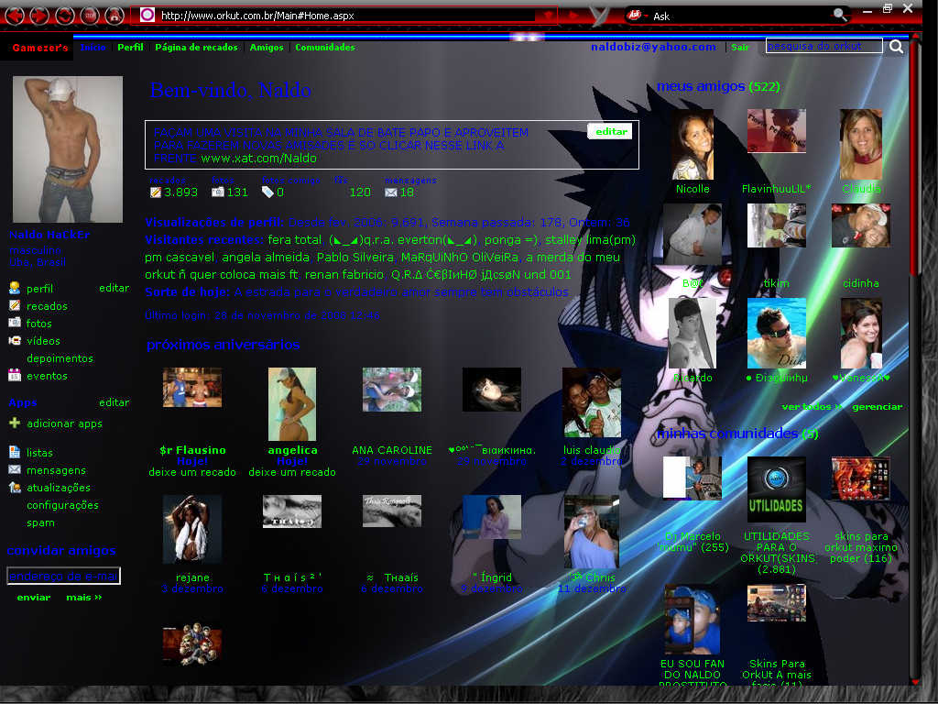Open $r Flausino's birthday thumbnail
This screenshot has height=704, width=938.
(x=192, y=388)
